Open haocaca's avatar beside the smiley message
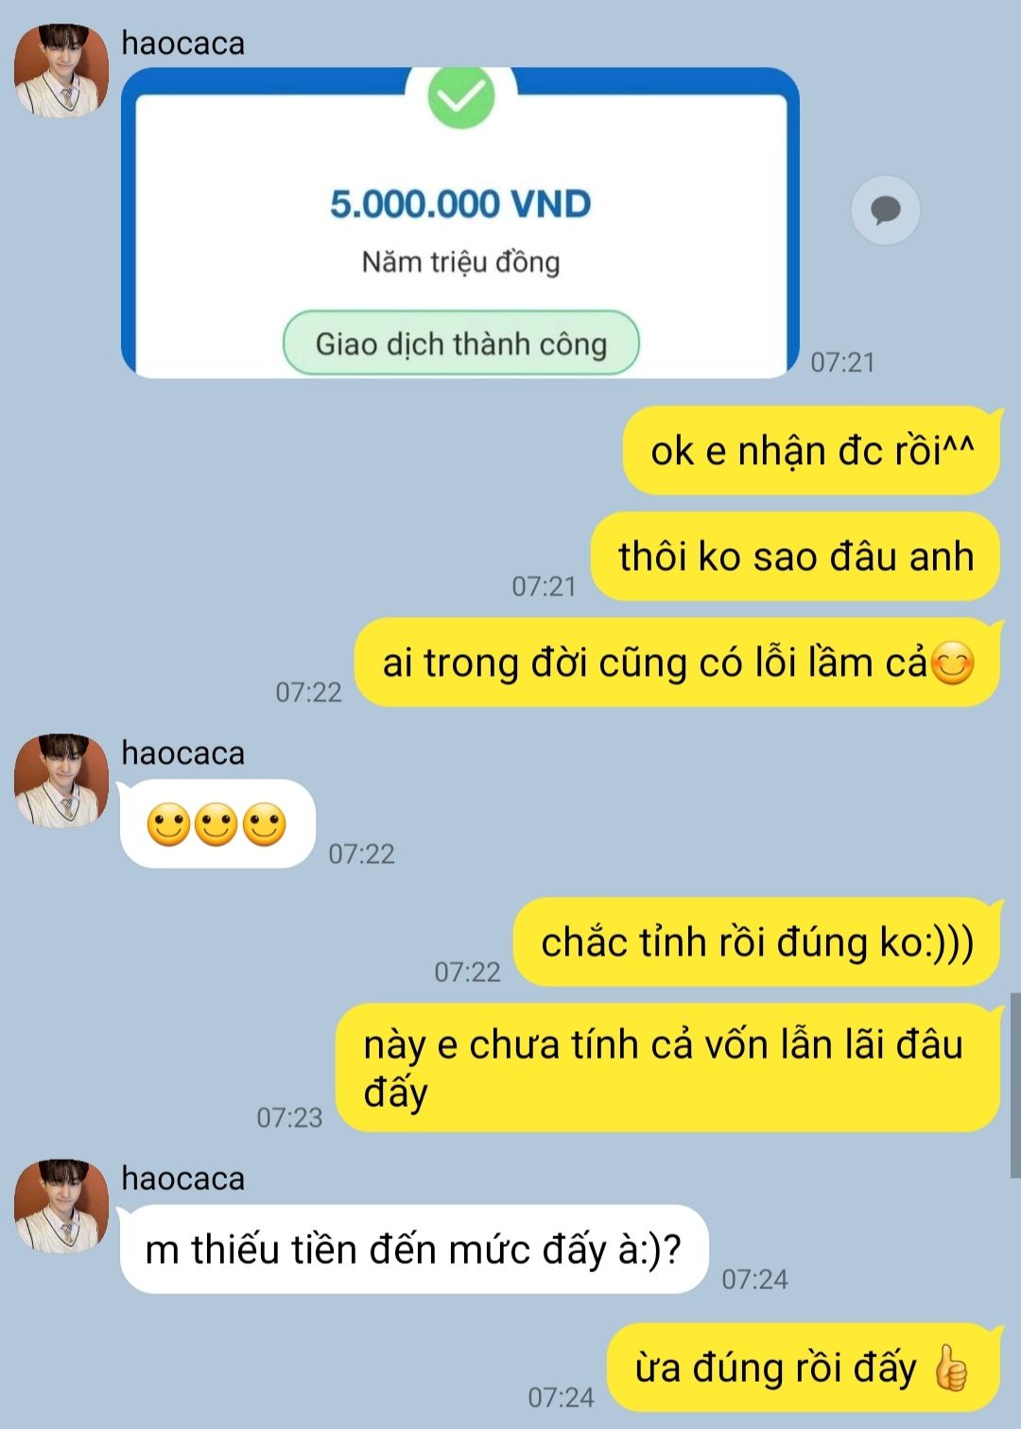This screenshot has height=1429, width=1021. 61,781
